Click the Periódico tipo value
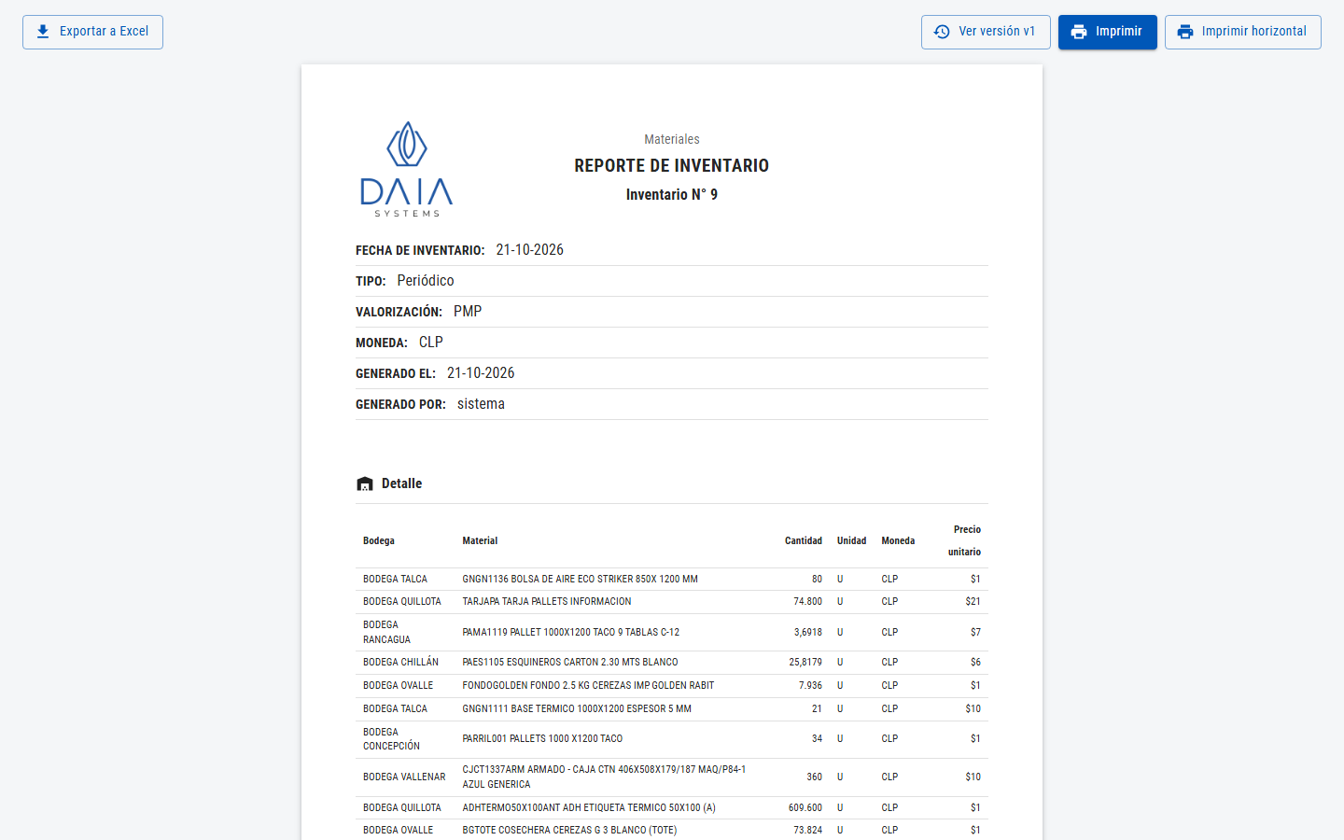Viewport: 1344px width, 840px height. pos(426,281)
